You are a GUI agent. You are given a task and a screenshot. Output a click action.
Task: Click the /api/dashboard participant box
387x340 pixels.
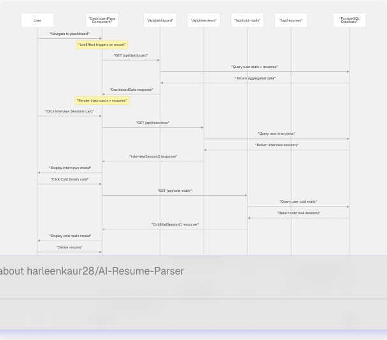pos(160,20)
